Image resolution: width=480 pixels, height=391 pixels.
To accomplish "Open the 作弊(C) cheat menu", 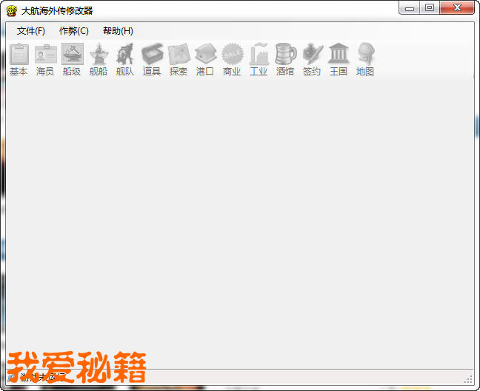I will tap(74, 31).
